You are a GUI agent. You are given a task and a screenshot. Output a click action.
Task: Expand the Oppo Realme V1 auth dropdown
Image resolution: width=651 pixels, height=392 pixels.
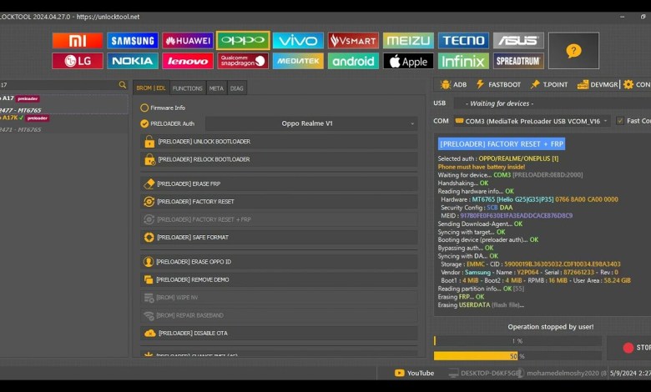pyautogui.click(x=311, y=123)
